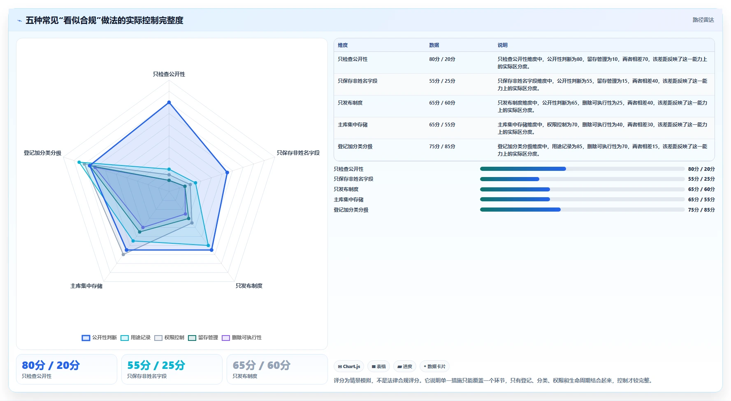Image resolution: width=731 pixels, height=401 pixels.
Task: Click the chart title 五种常见“看似合规”做法的实际控制完整度
Action: point(104,21)
